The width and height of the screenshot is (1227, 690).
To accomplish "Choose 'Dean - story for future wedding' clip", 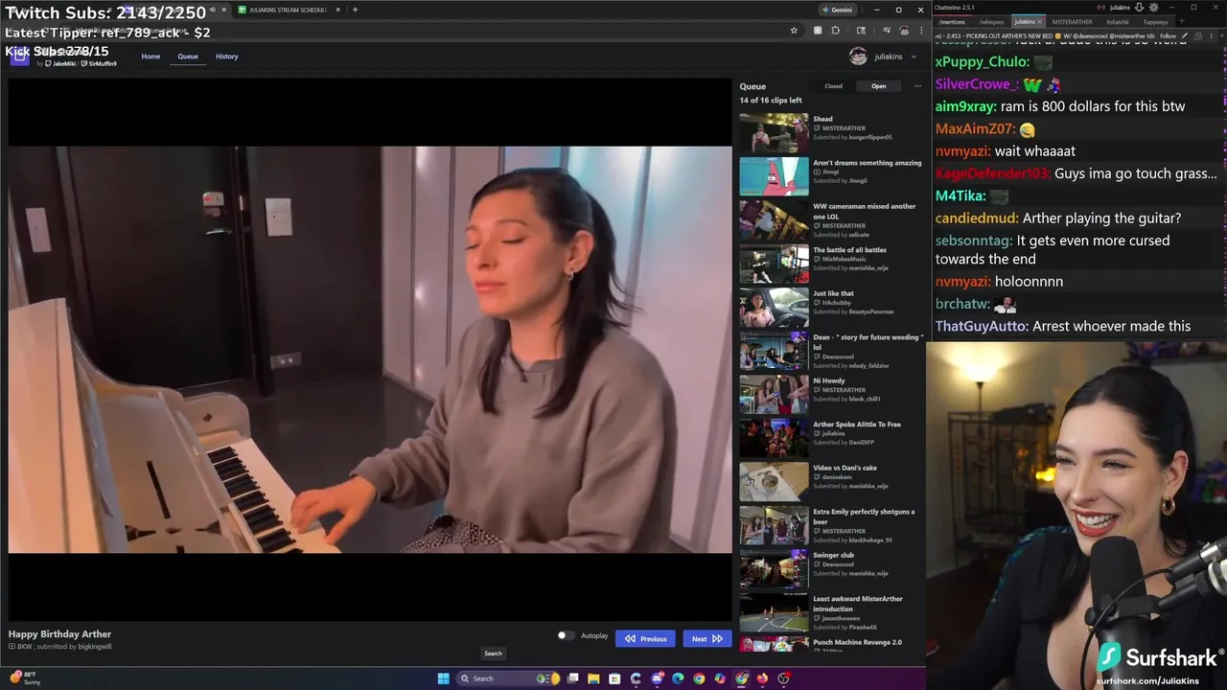I will 774,351.
